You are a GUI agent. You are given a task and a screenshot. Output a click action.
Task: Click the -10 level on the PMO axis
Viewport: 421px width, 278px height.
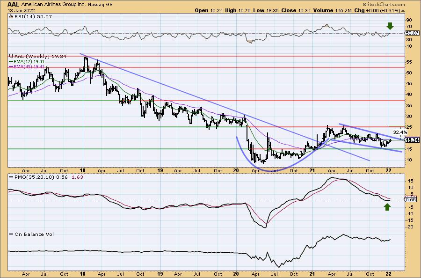(409, 214)
